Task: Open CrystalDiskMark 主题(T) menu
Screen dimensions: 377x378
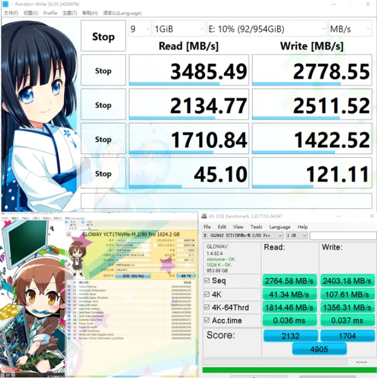Action: [70, 13]
